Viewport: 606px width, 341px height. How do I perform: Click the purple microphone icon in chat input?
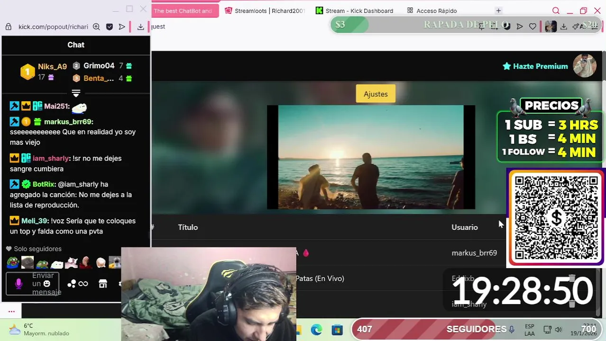tap(18, 284)
